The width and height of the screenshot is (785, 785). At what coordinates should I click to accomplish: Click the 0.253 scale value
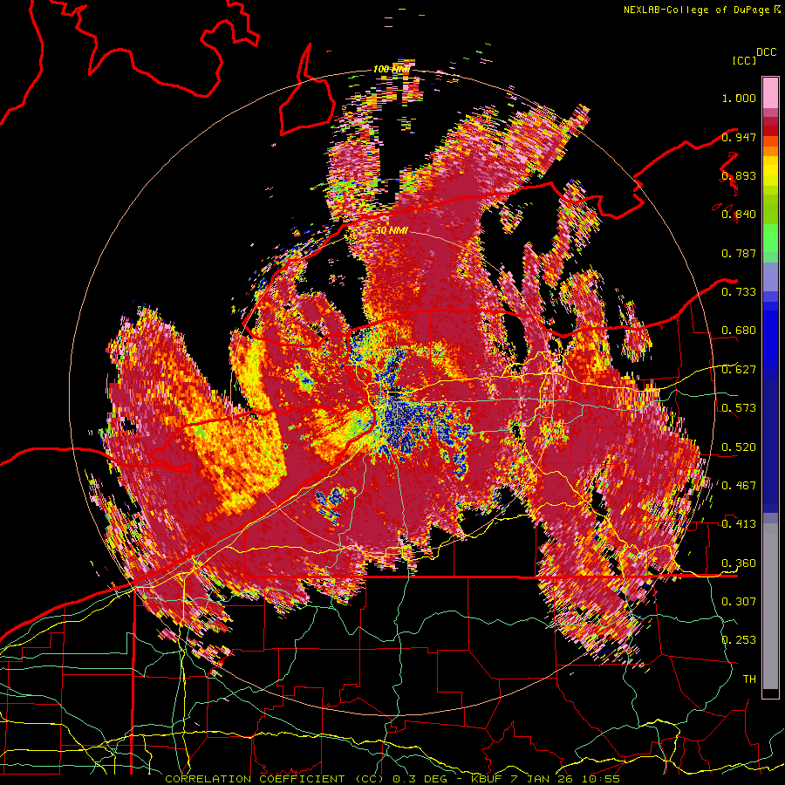pos(739,640)
